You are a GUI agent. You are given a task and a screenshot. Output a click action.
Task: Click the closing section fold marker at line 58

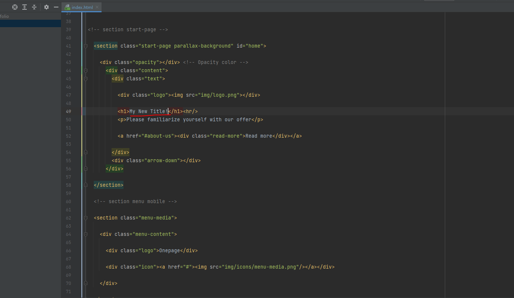click(x=86, y=185)
